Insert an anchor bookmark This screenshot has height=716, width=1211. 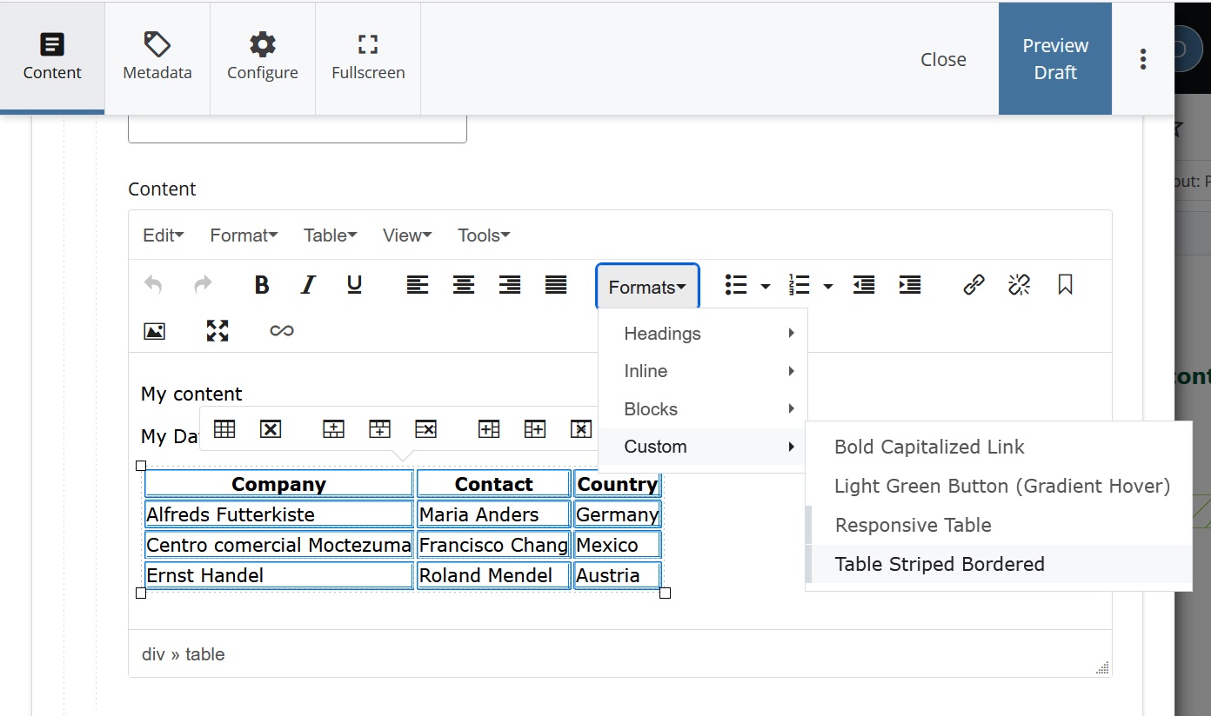(1065, 285)
